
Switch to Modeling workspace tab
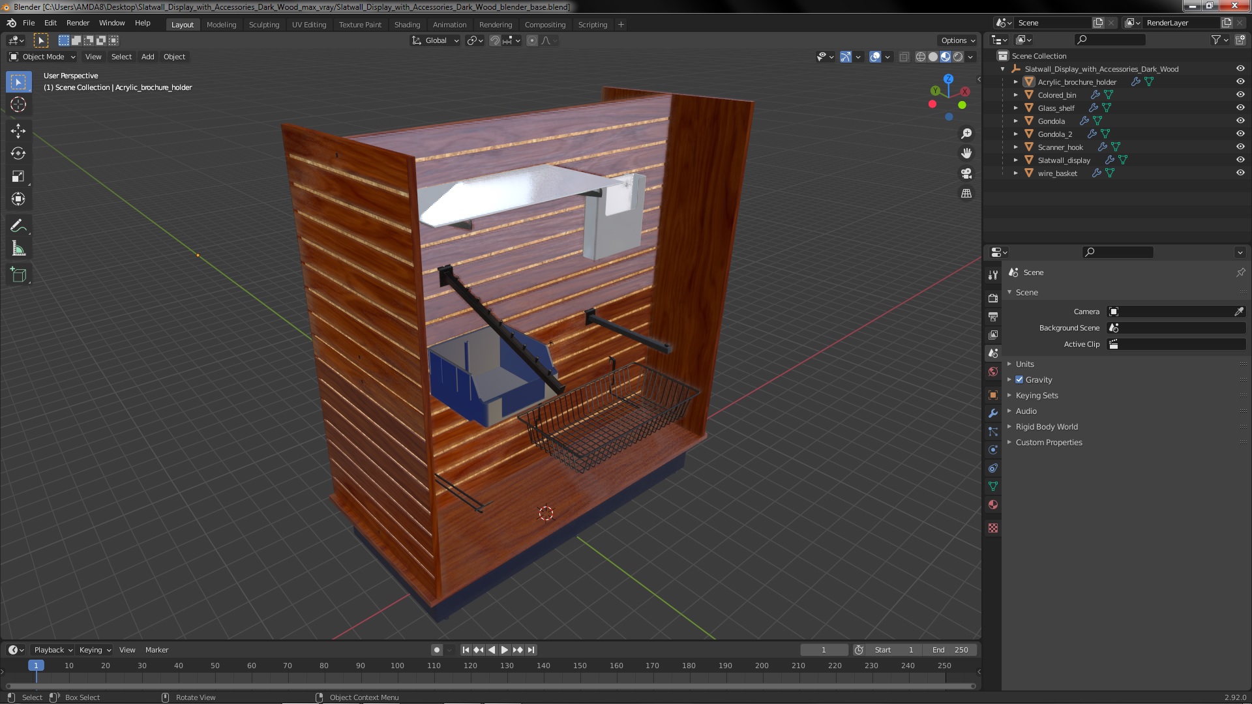(x=221, y=25)
